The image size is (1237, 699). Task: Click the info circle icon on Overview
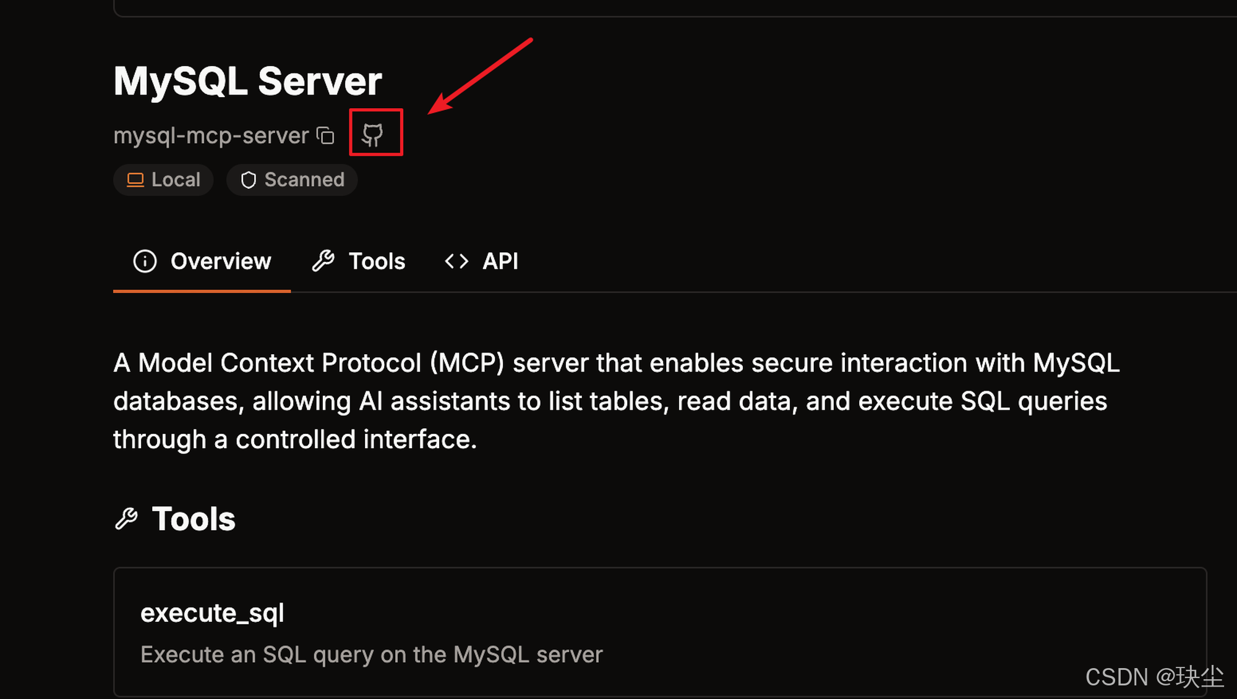(x=145, y=261)
